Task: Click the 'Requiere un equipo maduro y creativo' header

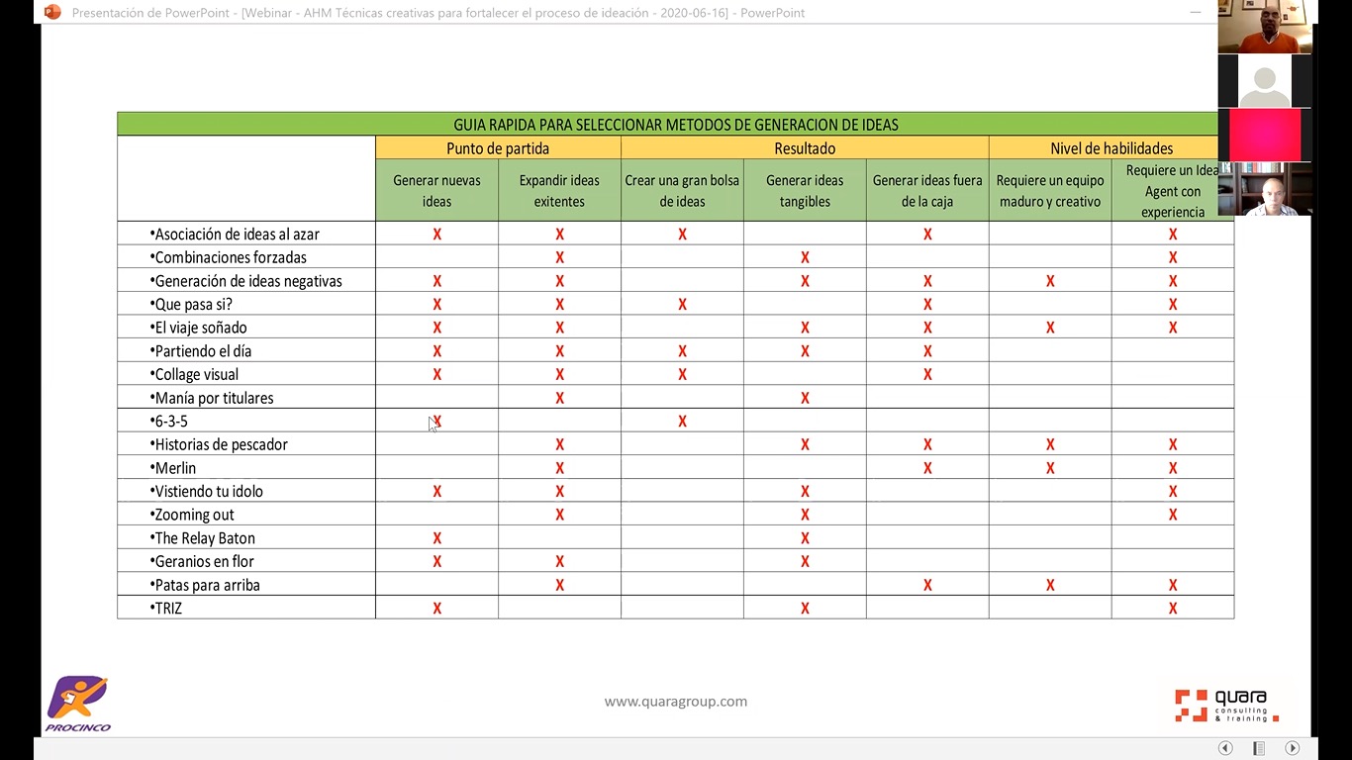Action: click(1050, 191)
